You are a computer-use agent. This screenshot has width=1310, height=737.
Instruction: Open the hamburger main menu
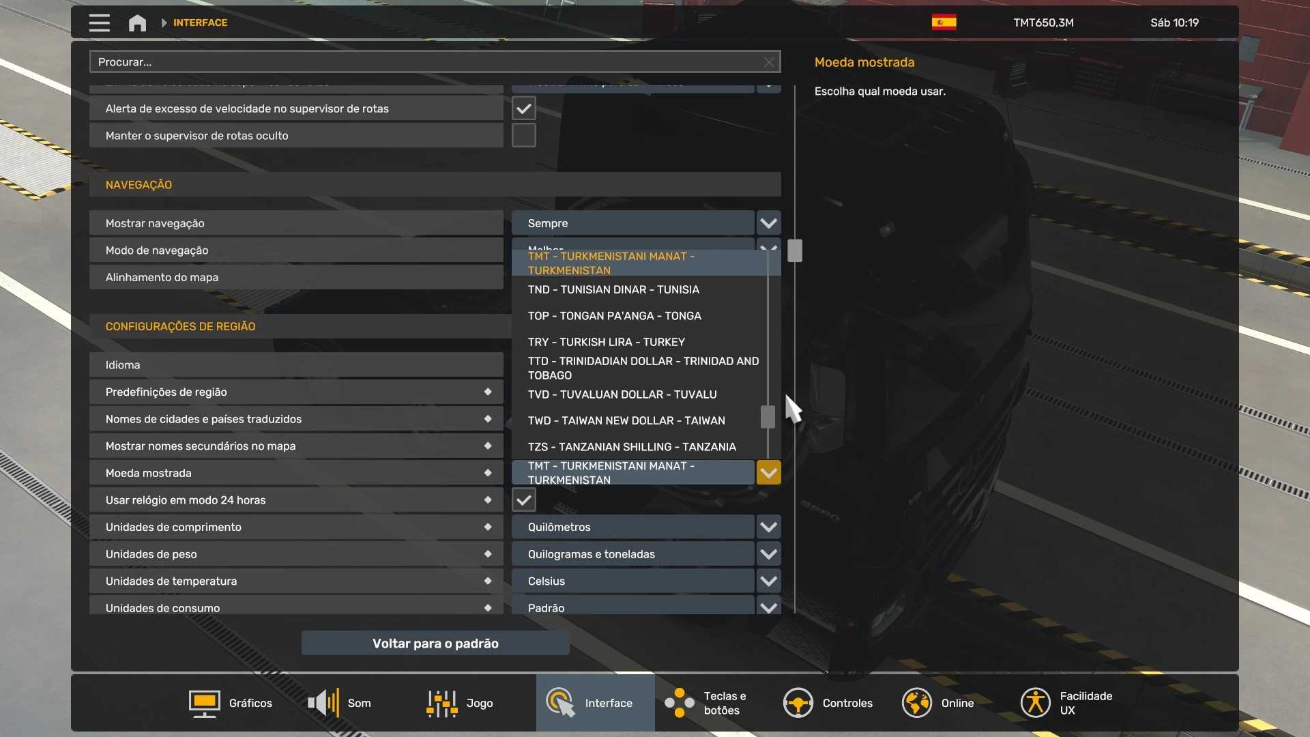pyautogui.click(x=99, y=23)
